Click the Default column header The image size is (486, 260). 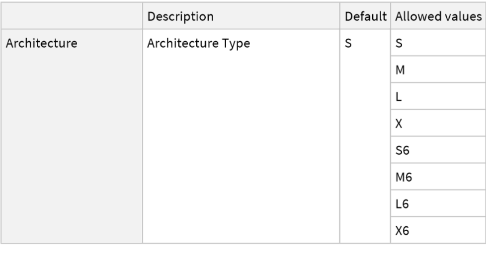365,16
